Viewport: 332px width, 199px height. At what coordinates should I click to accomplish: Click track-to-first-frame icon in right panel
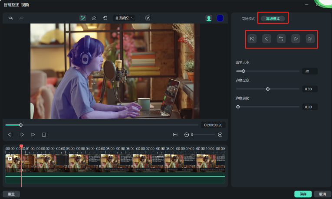pyautogui.click(x=252, y=39)
